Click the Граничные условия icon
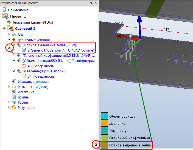This screenshot has width=193, height=150. [x=14, y=40]
